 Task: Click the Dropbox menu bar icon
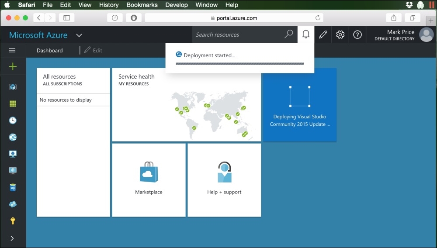[409, 5]
